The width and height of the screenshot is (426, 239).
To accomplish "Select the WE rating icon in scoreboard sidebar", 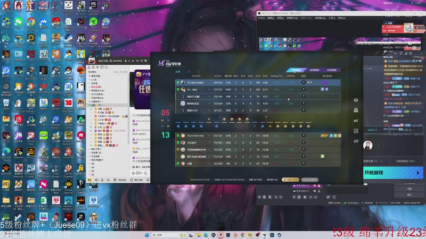I will point(356,121).
